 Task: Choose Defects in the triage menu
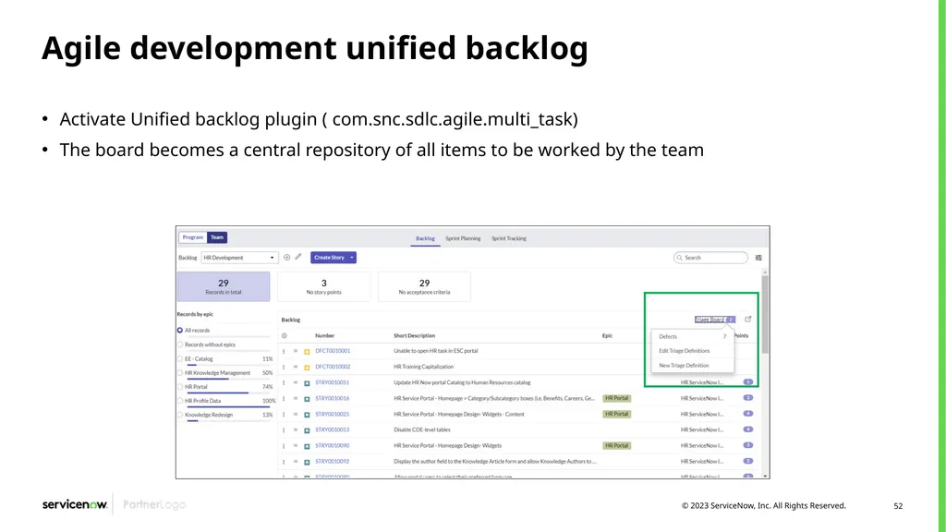(x=693, y=336)
